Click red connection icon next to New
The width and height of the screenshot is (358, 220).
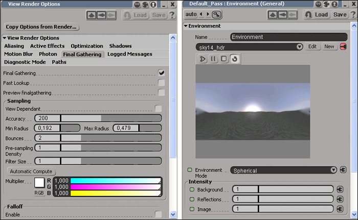(343, 46)
